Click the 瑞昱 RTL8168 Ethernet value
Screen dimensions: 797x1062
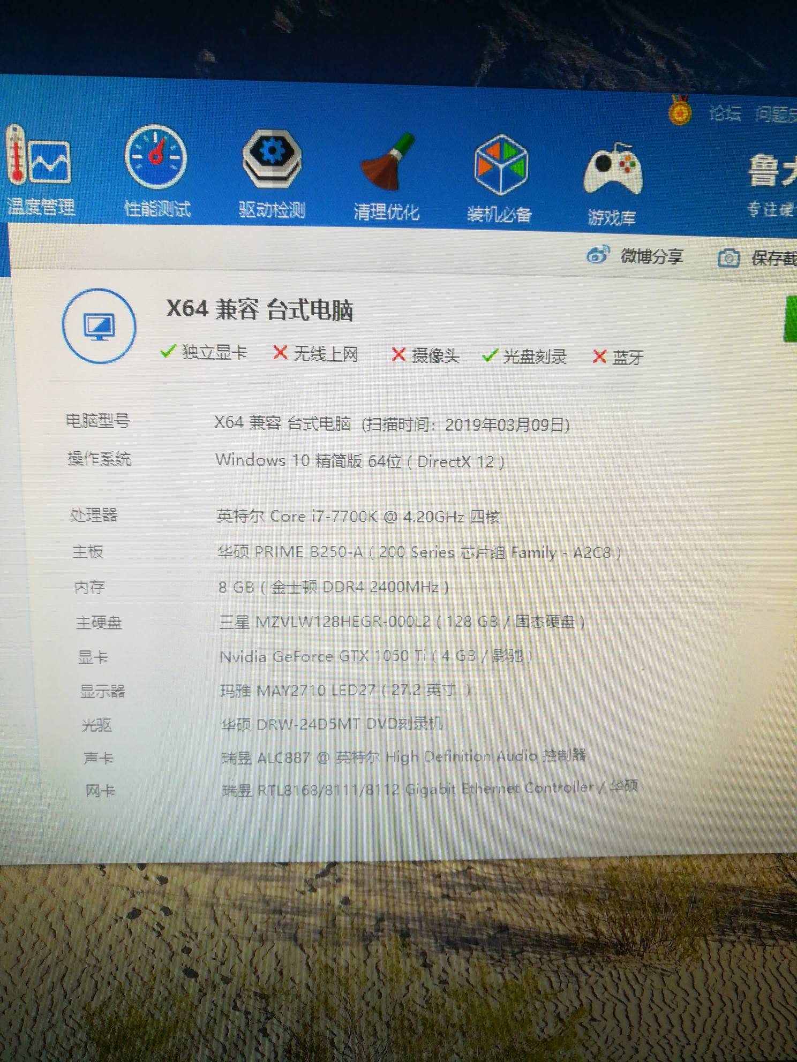tap(430, 788)
